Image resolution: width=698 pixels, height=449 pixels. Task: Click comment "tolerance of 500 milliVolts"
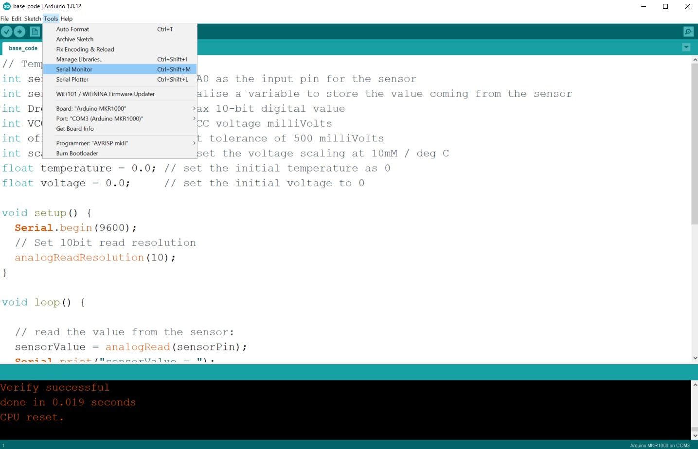[x=297, y=138]
